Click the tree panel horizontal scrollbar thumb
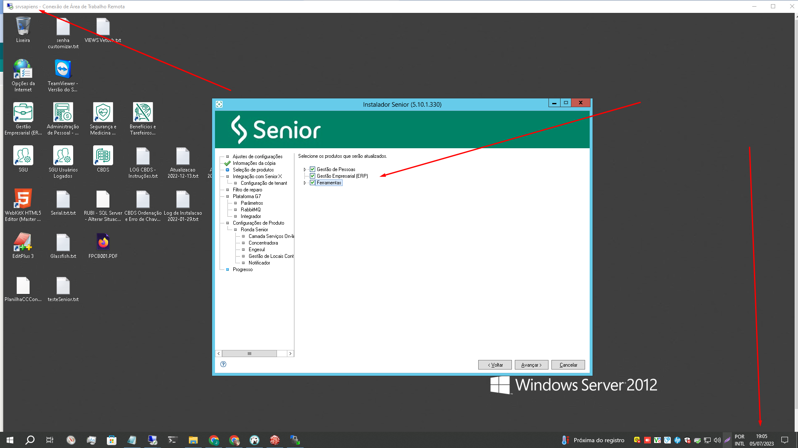798x448 pixels. (x=250, y=354)
